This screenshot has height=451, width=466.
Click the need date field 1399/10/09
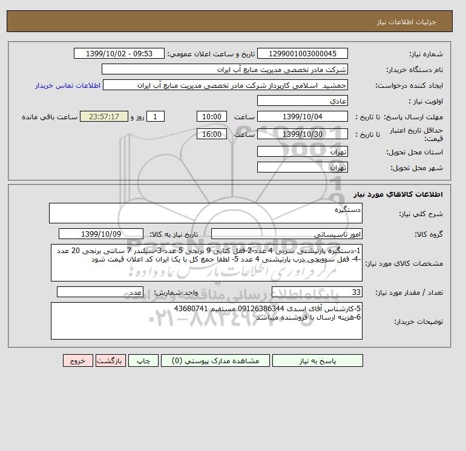click(101, 234)
